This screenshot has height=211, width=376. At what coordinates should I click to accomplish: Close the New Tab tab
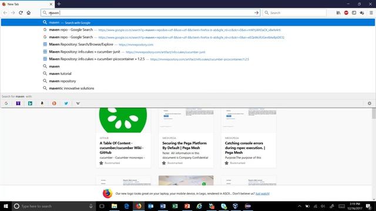pyautogui.click(x=51, y=4)
